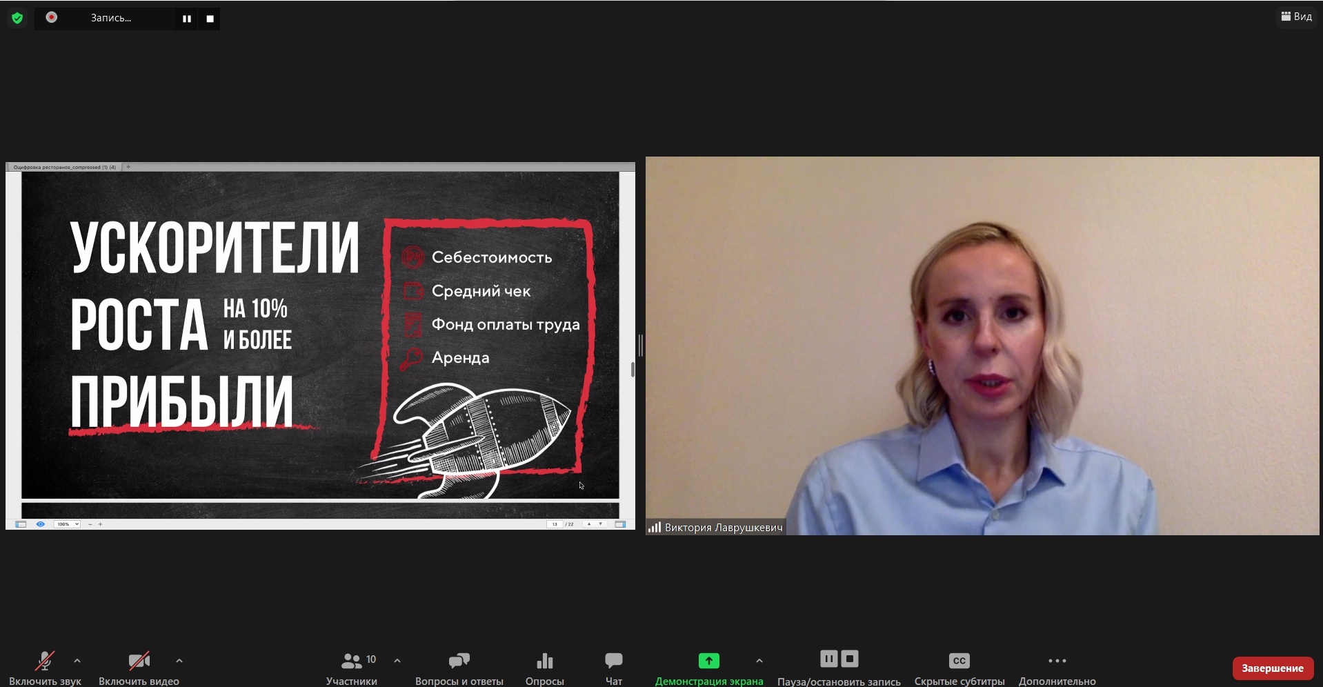
Task: Stop the recording in the top bar
Action: coord(210,19)
